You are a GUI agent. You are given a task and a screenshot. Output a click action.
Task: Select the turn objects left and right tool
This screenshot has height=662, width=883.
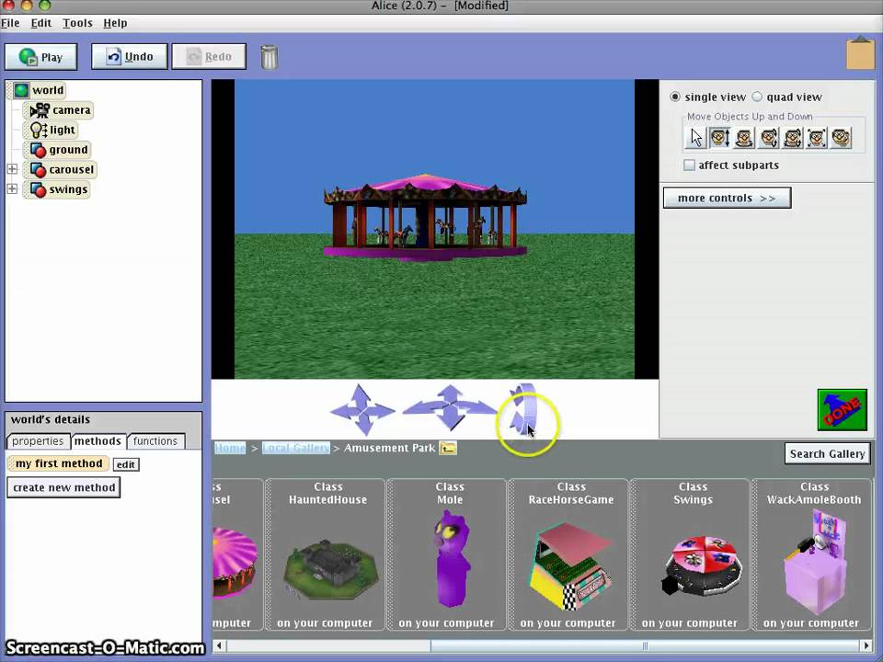coord(744,138)
